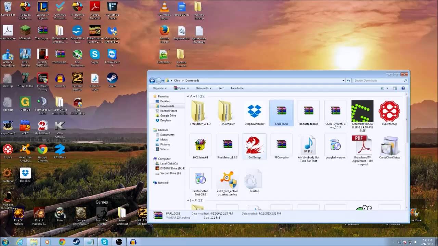Click the Burn toolbar button
The width and height of the screenshot is (438, 246).
[221, 88]
